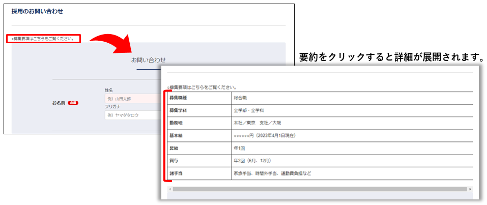The width and height of the screenshot is (487, 205).
Task: Click the right arrow of horizontal scrollbar
Action: pyautogui.click(x=470, y=189)
